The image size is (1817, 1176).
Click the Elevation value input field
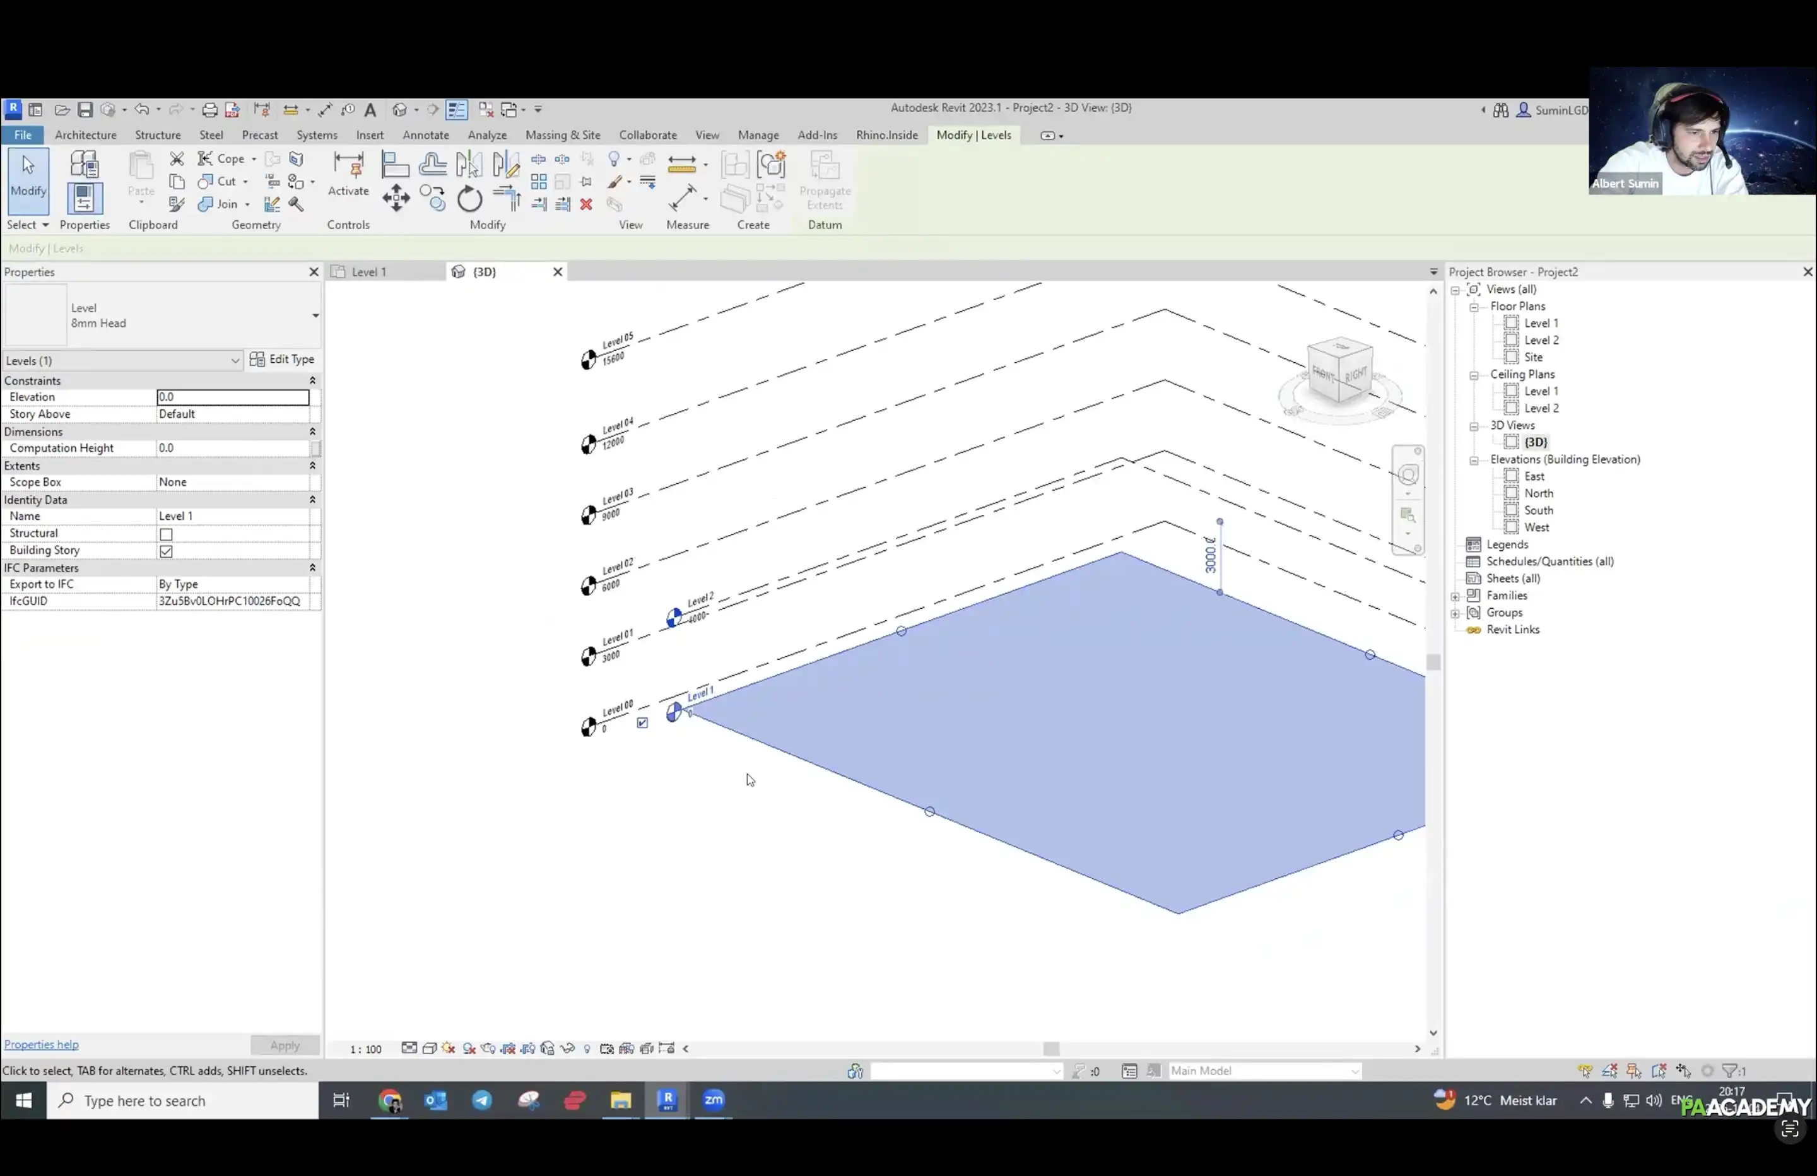232,397
